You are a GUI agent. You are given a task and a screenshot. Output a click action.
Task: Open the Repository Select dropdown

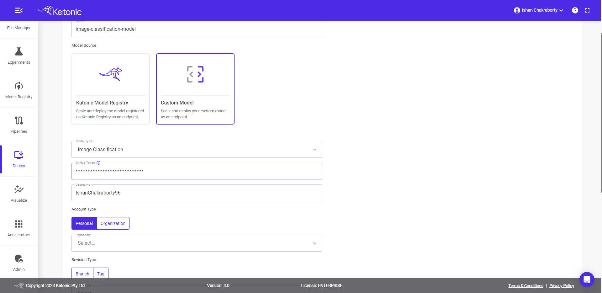[197, 243]
